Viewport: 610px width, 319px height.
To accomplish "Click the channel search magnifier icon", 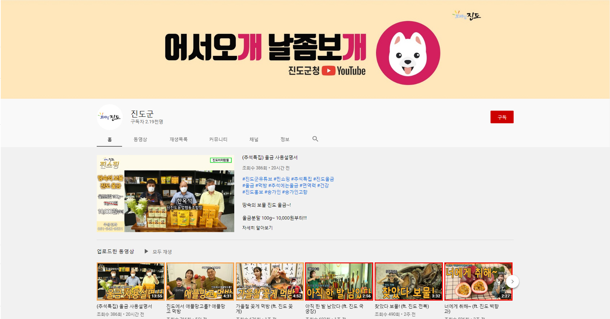I will pyautogui.click(x=315, y=139).
